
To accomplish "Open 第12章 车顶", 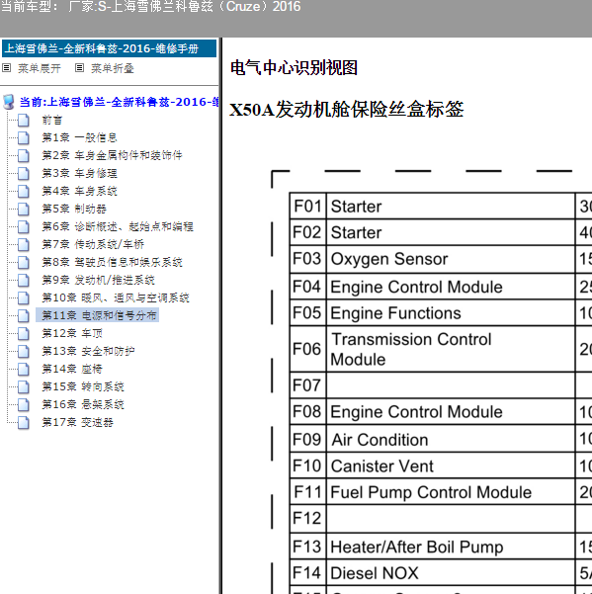I will [72, 334].
